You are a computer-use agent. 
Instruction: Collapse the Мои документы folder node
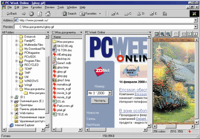16,89
